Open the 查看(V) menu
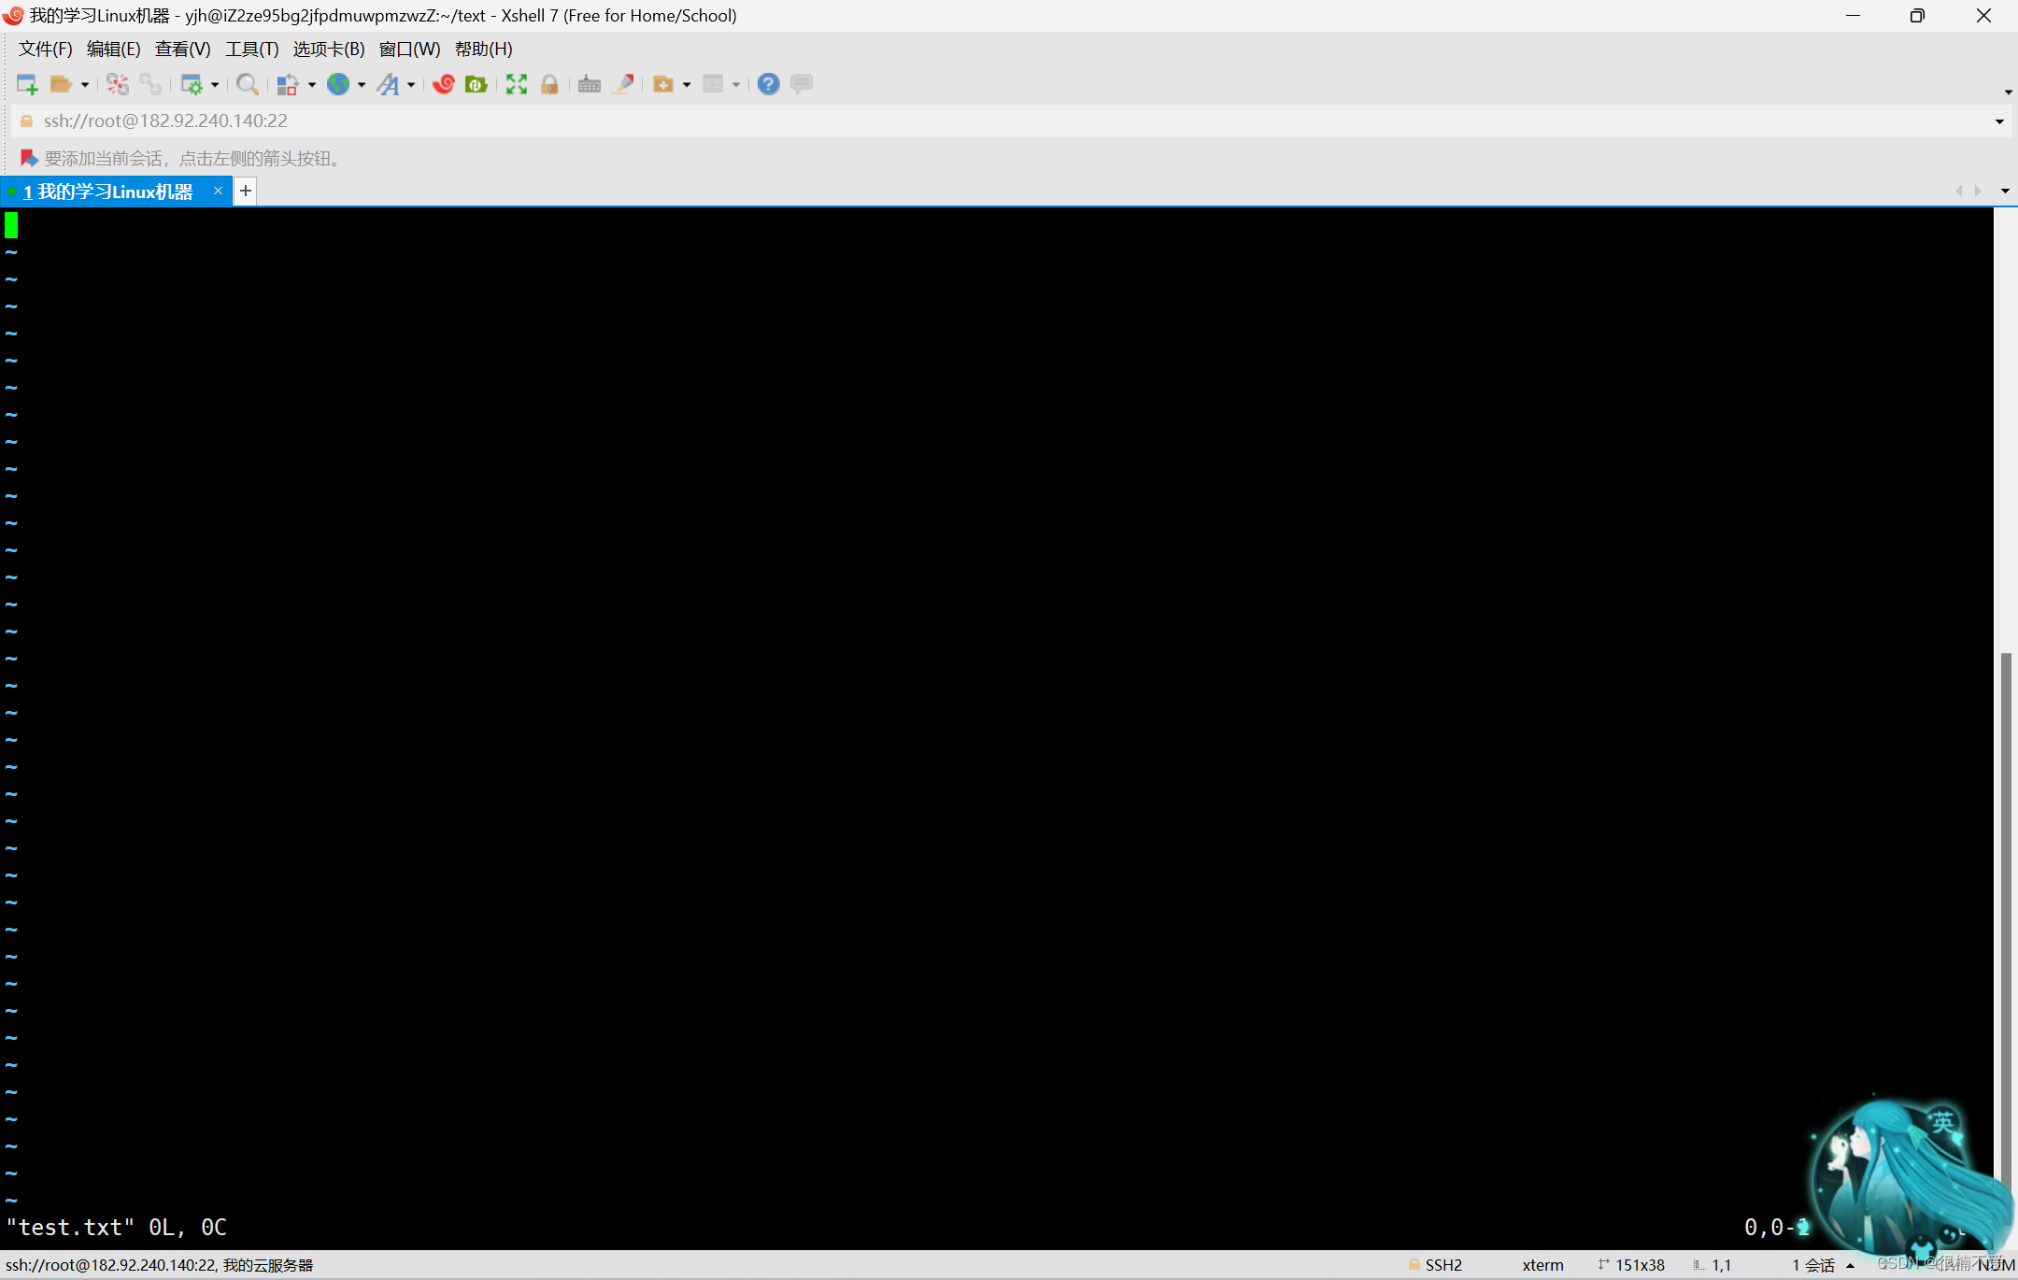The width and height of the screenshot is (2018, 1280). coord(182,49)
